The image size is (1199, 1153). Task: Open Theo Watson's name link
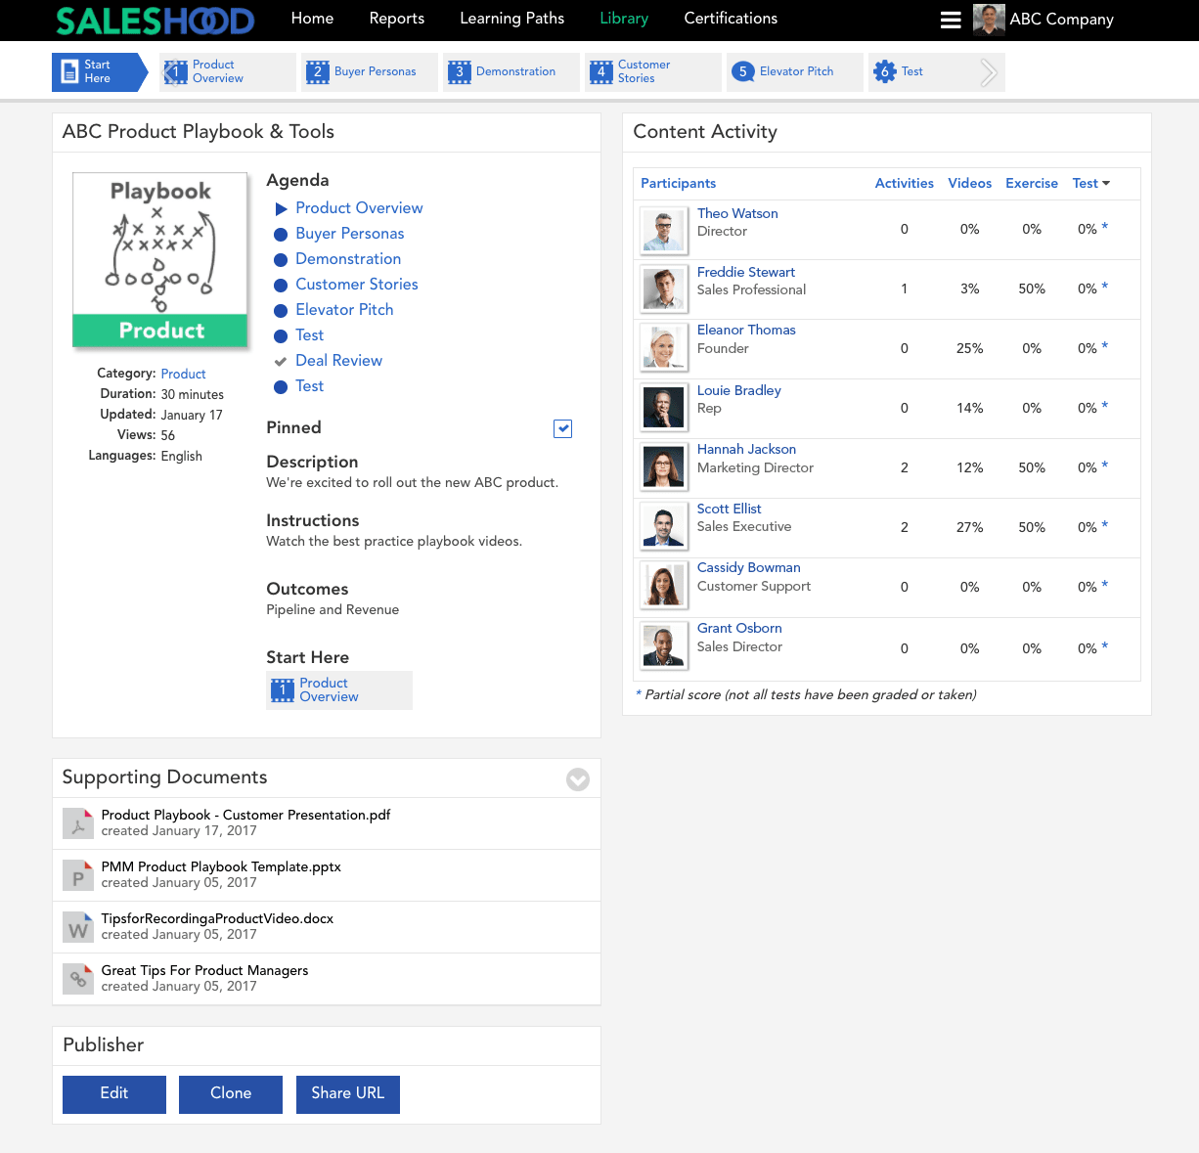[x=737, y=213]
